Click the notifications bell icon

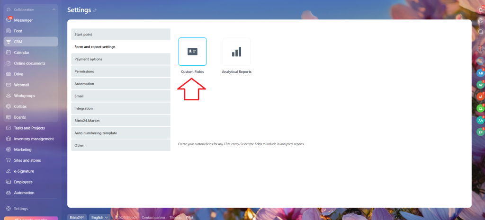point(481,10)
